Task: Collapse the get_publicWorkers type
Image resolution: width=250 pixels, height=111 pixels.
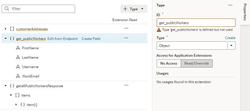Action: click(x=6, y=38)
